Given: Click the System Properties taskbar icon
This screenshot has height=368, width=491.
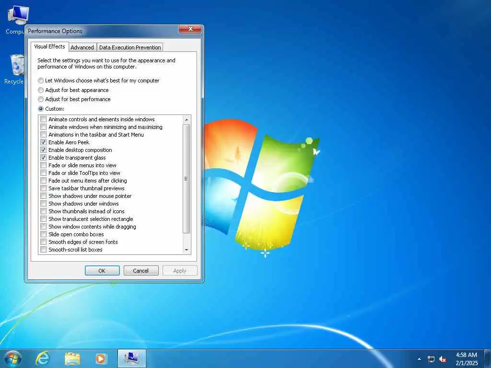Looking at the screenshot, I should pyautogui.click(x=132, y=358).
